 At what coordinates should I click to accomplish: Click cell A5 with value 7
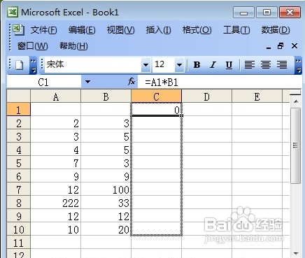pyautogui.click(x=56, y=163)
